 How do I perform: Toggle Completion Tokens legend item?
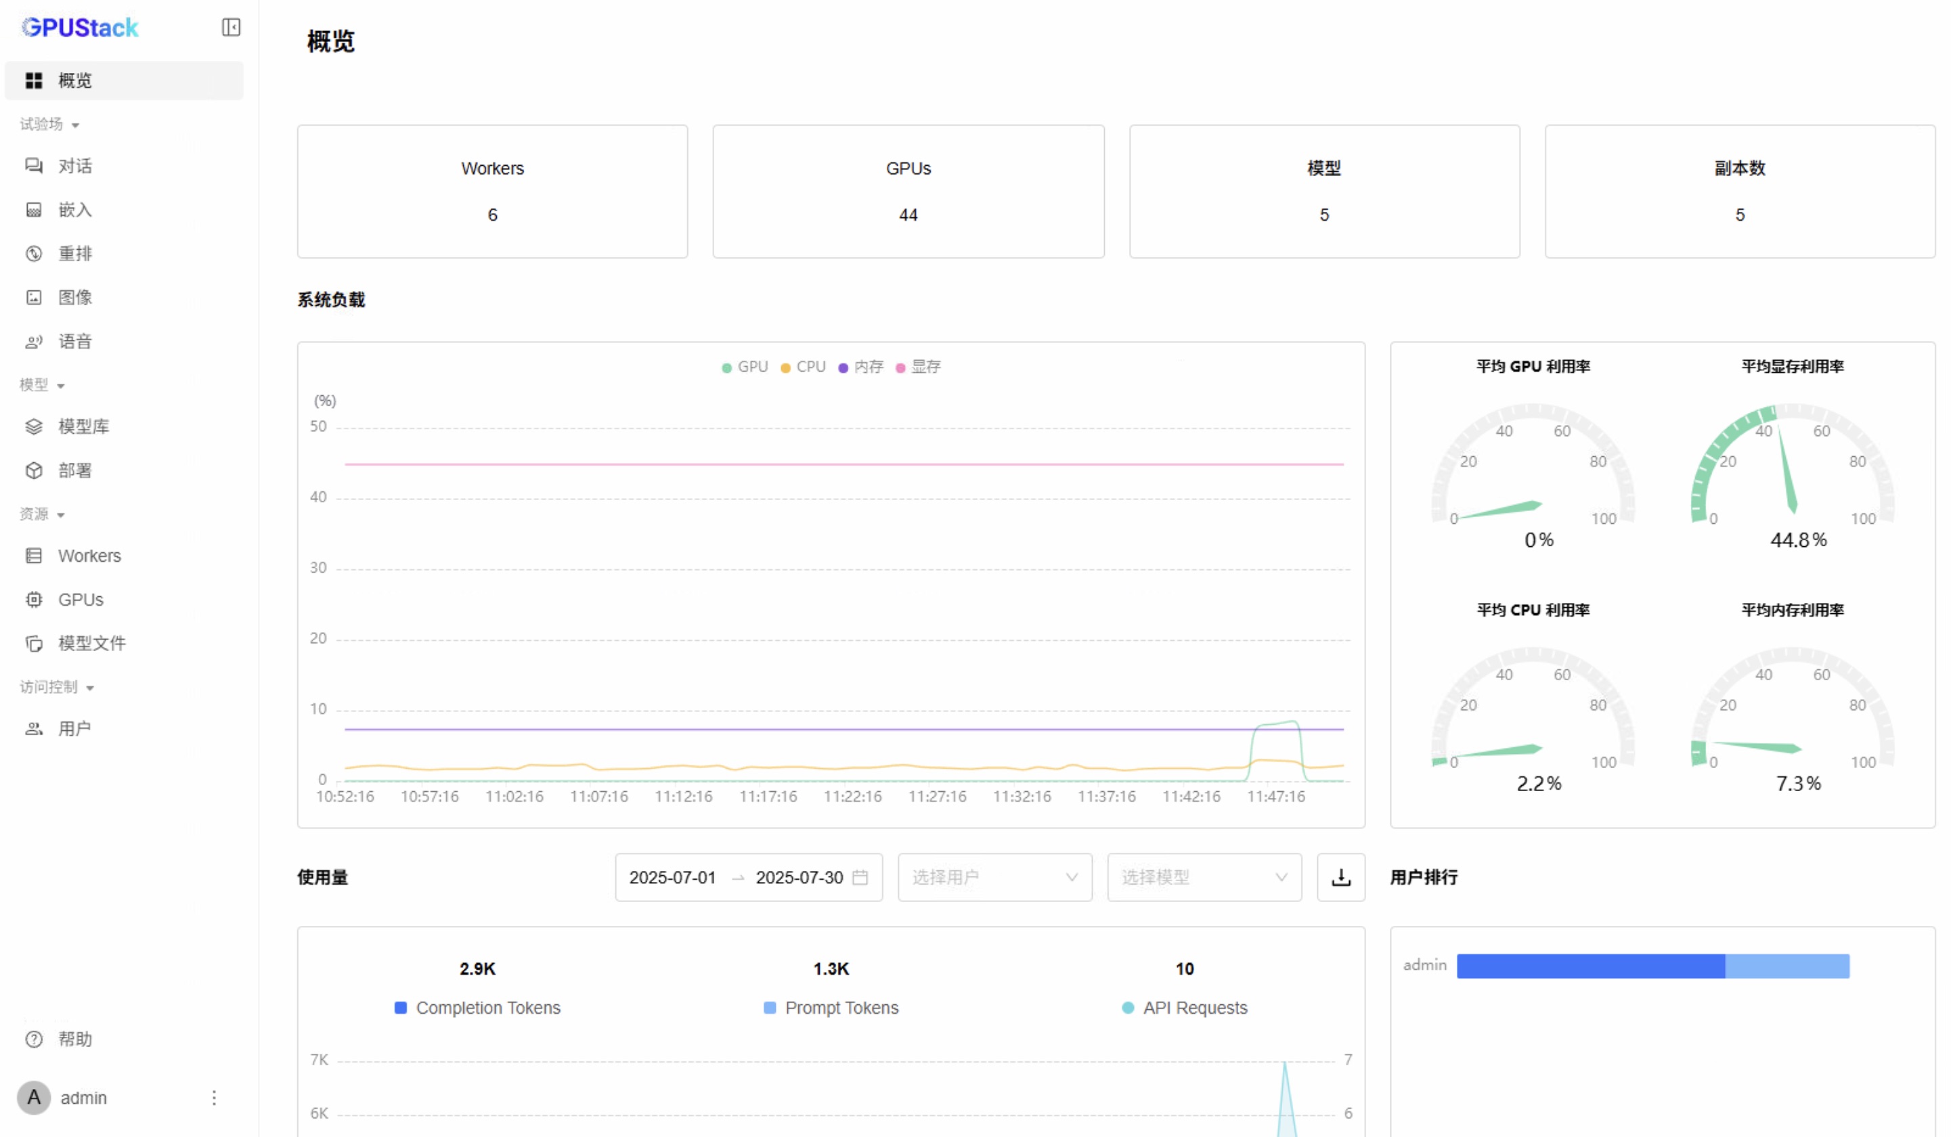(x=477, y=1007)
